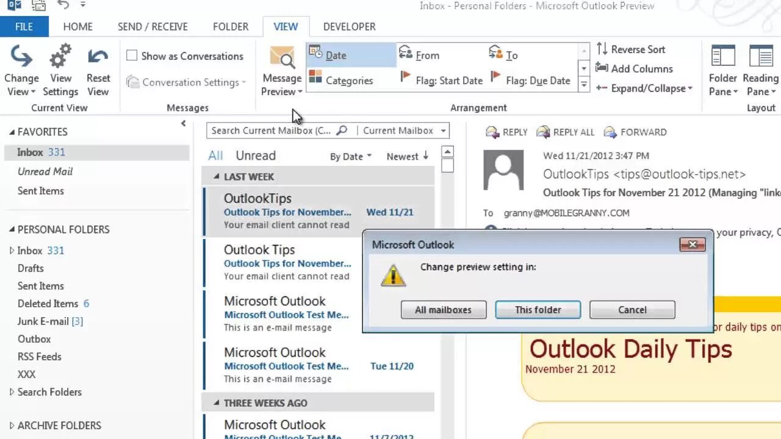The image size is (781, 439).
Task: Switch to the Send / Receive tab
Action: (x=153, y=27)
